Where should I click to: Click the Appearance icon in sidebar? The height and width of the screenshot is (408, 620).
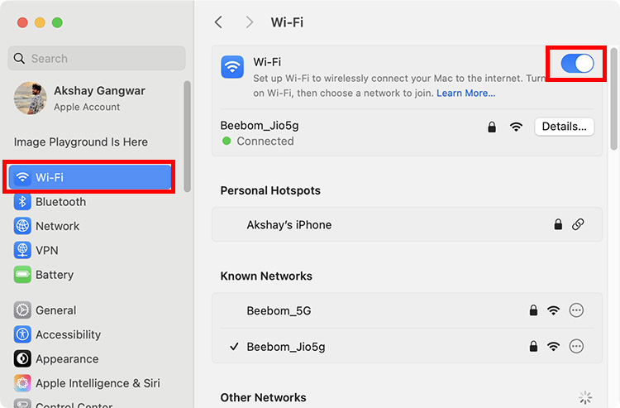22,359
